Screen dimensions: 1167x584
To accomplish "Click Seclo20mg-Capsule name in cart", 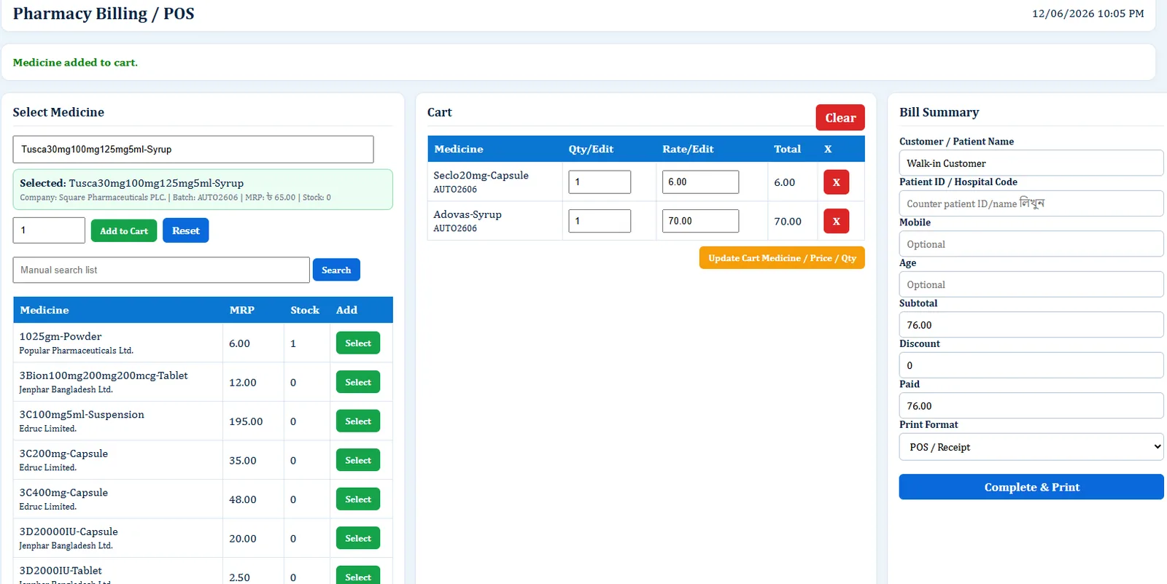I will tap(481, 176).
